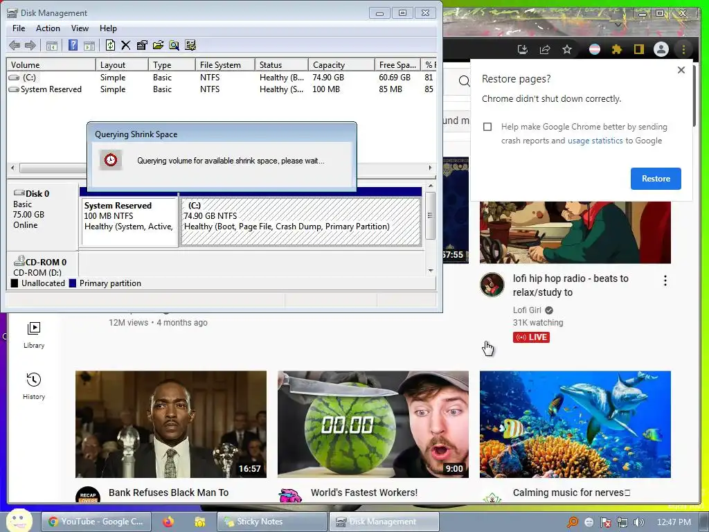Viewport: 709px width, 532px height.
Task: Click the Lofi Girl channel avatar
Action: point(492,285)
